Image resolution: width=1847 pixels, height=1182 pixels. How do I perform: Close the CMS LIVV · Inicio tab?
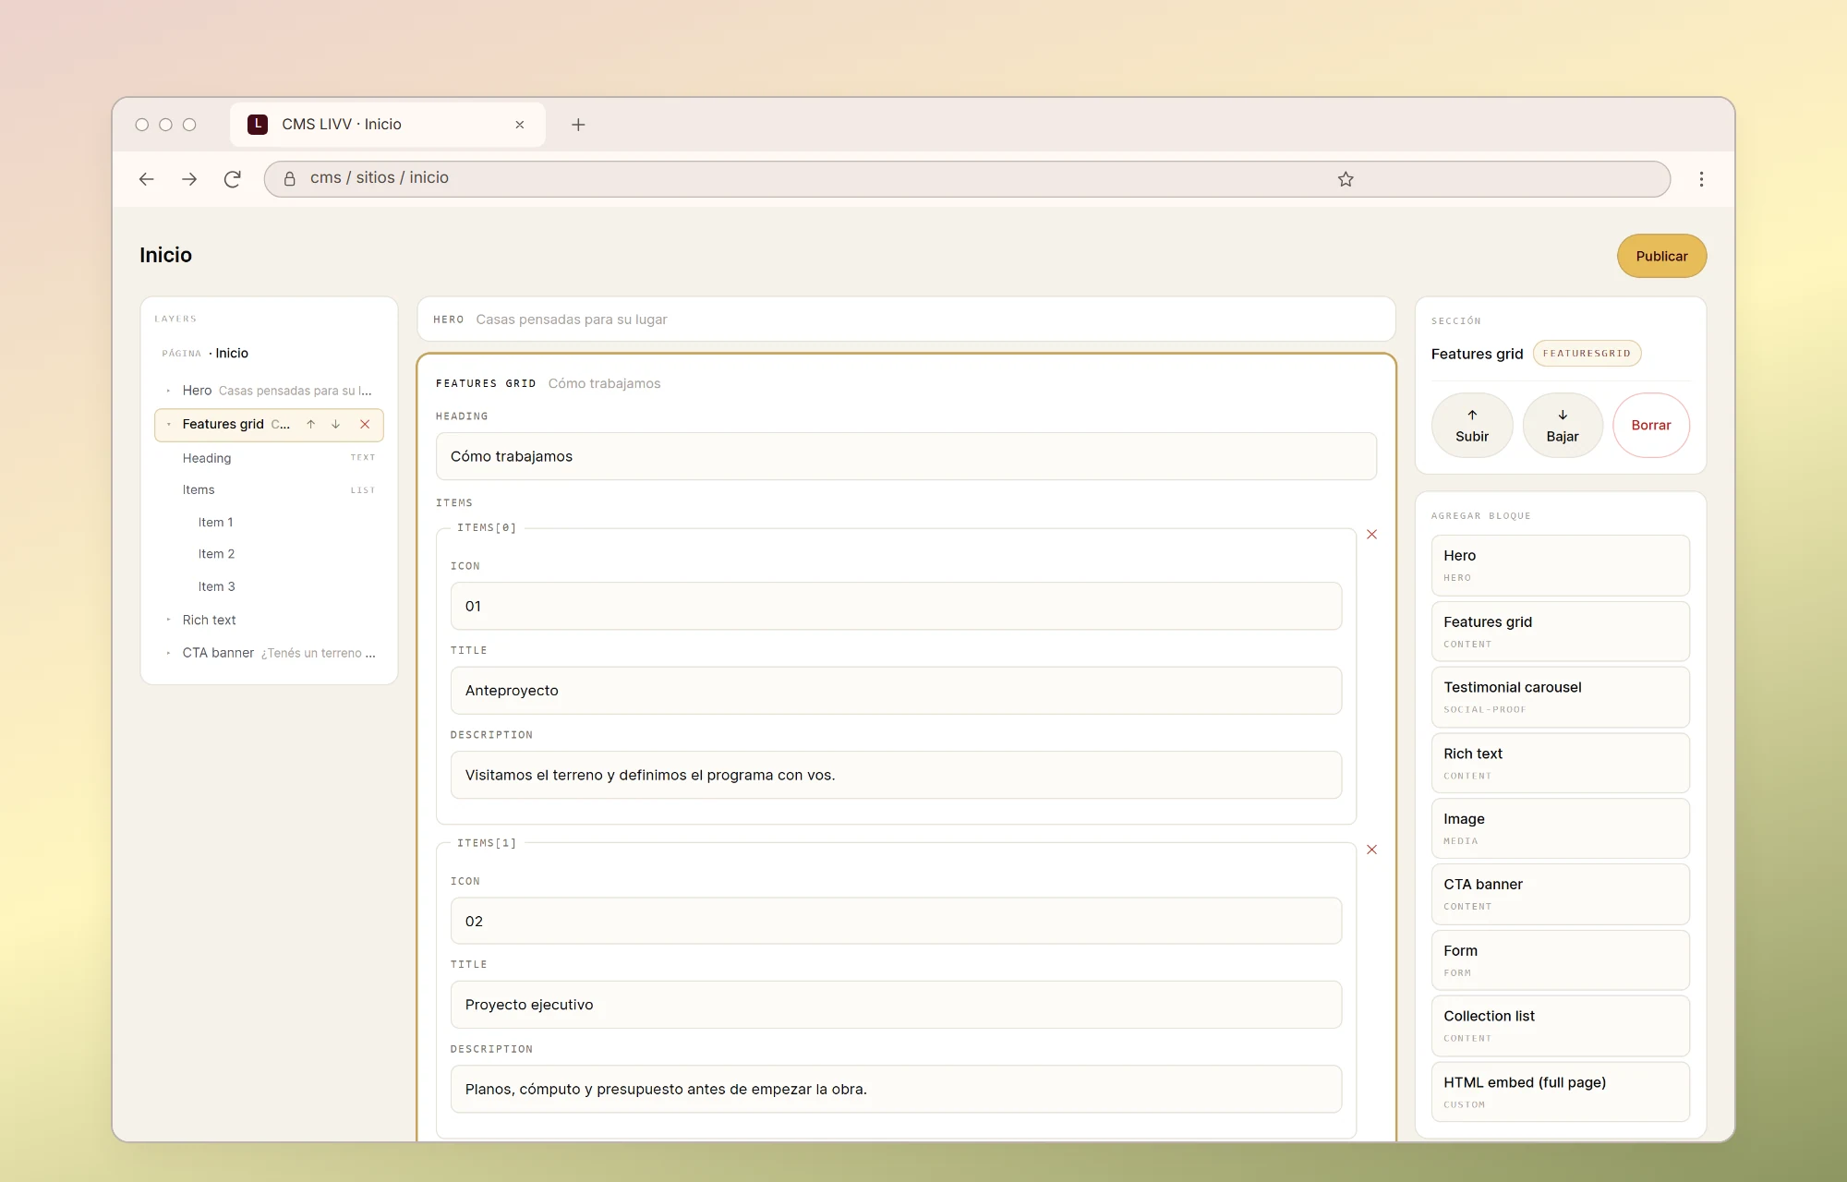coord(520,125)
